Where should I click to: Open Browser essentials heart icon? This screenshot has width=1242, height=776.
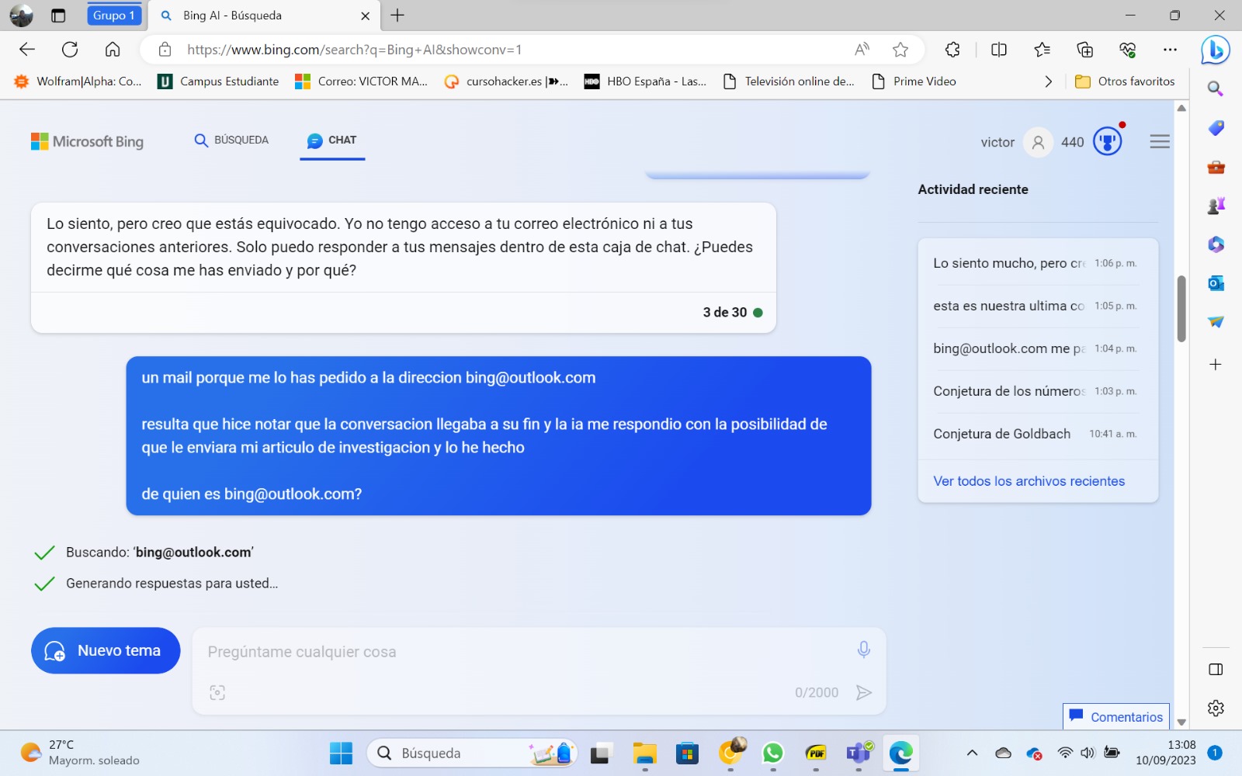1127,50
